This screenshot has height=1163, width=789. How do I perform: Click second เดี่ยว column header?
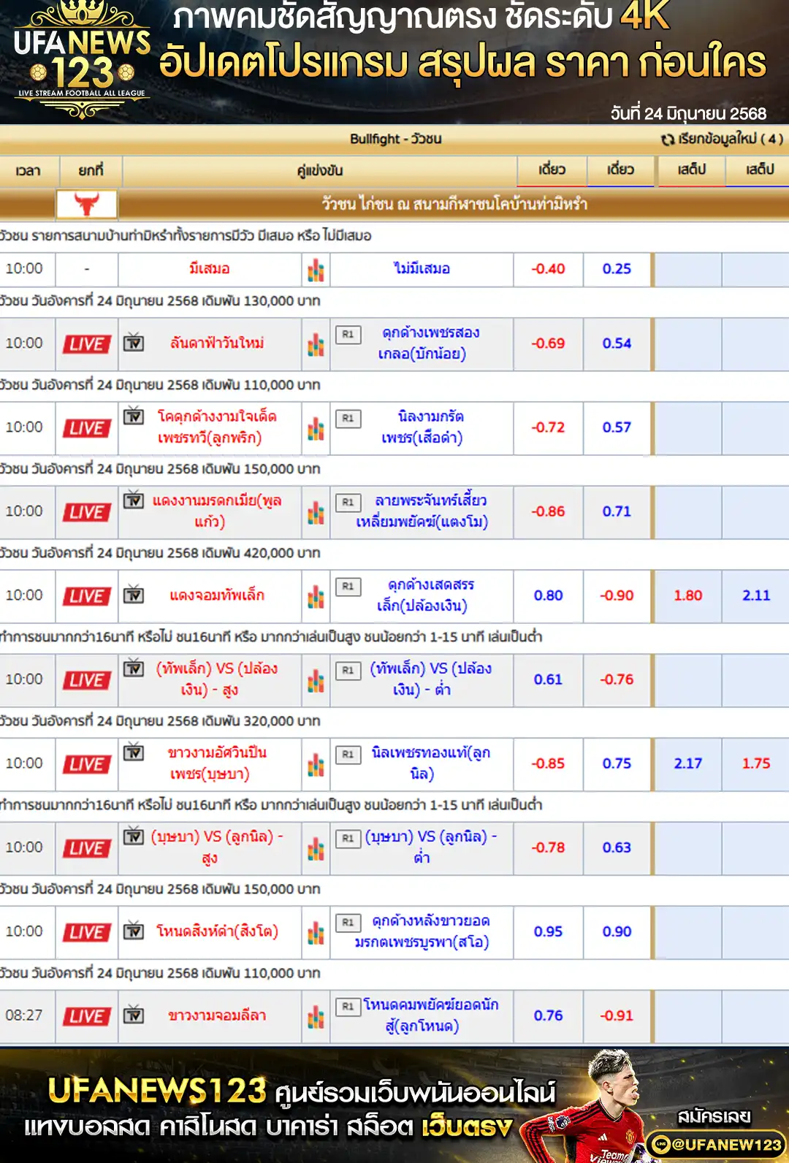620,170
